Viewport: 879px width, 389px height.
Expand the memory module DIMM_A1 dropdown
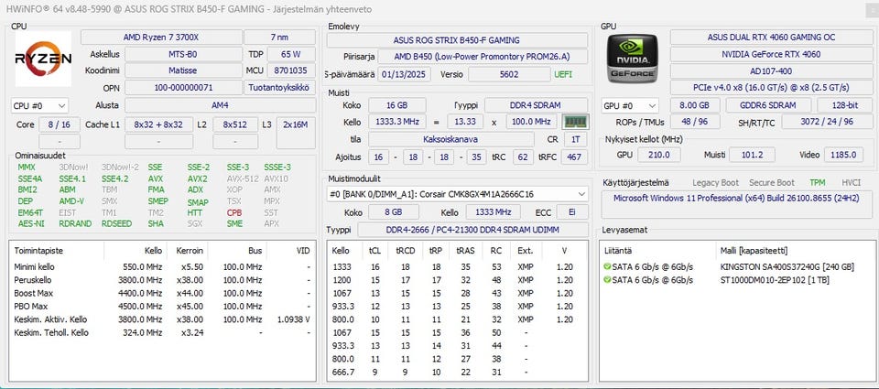(458, 194)
